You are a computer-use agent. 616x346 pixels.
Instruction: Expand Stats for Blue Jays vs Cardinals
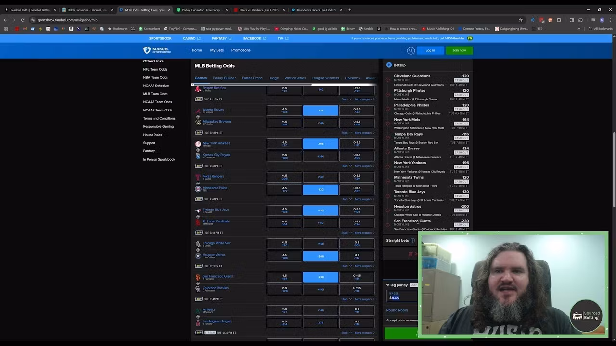pos(345,233)
